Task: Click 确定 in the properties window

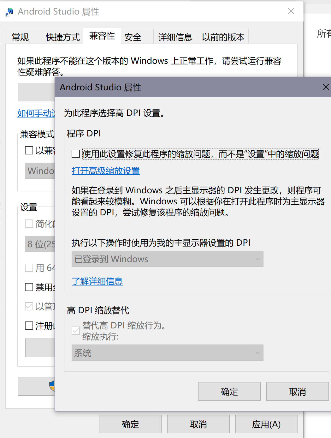Action: 130,424
